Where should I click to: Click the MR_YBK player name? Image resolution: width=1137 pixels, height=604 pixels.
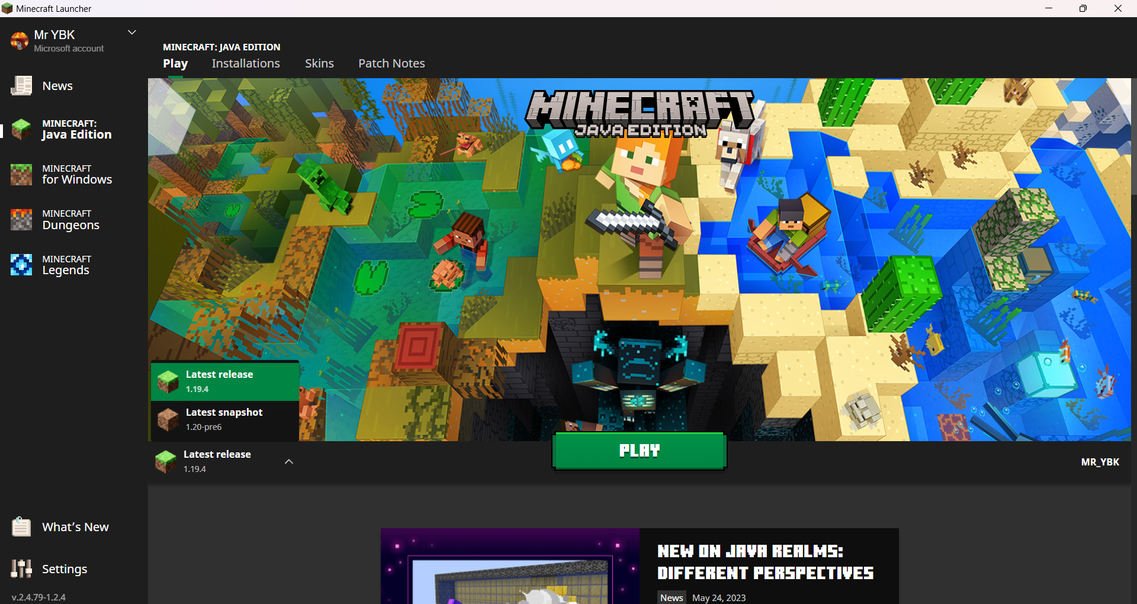click(x=1100, y=462)
